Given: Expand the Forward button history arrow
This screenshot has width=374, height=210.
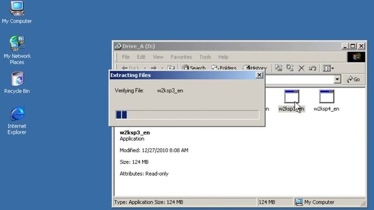Looking at the screenshot, I should (162, 68).
